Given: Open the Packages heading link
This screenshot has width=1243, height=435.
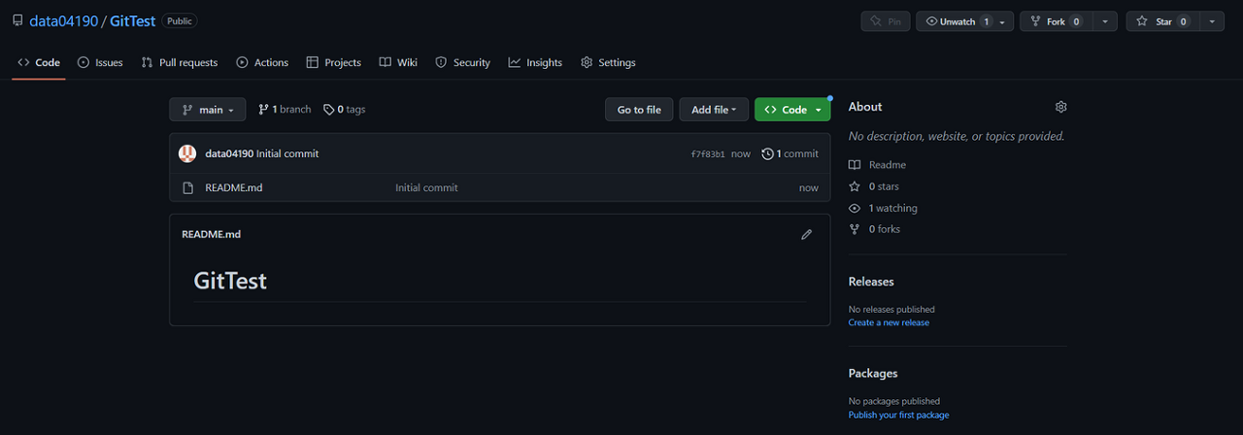Looking at the screenshot, I should coord(873,373).
